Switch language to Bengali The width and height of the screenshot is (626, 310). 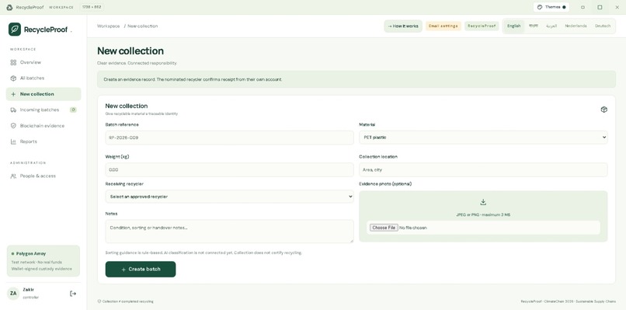tap(534, 26)
